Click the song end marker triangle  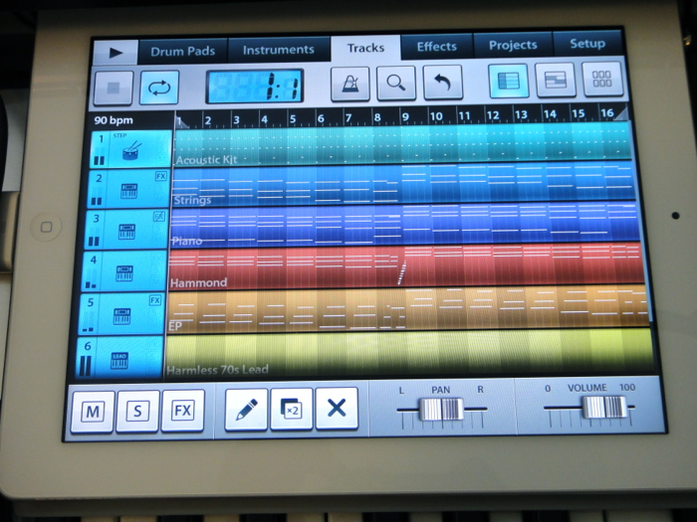click(623, 112)
